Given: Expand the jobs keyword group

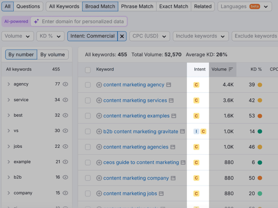Looking at the screenshot, I should tap(9, 146).
